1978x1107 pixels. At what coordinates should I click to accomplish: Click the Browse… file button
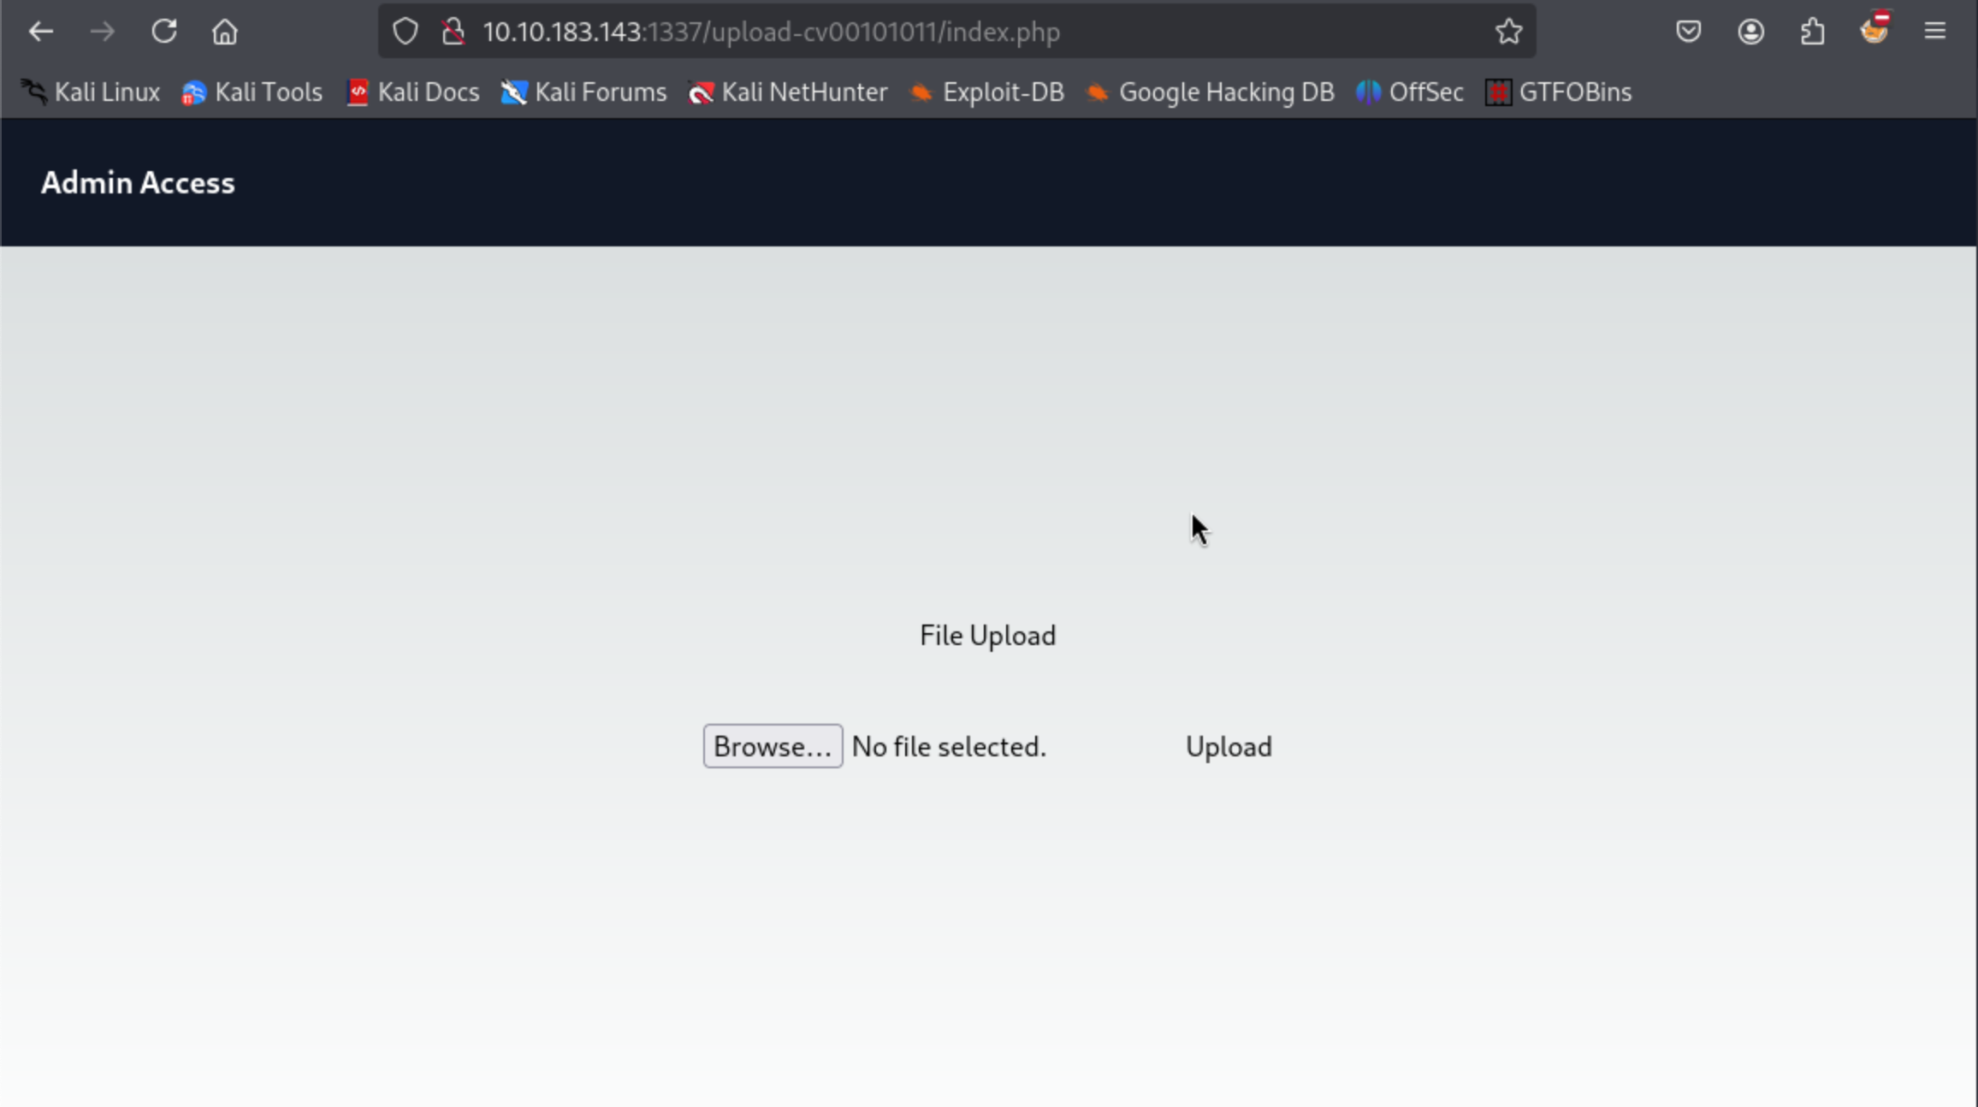773,746
